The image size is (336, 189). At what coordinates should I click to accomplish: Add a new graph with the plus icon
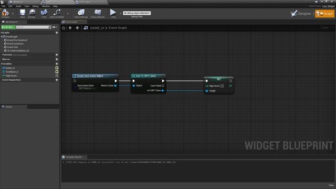pos(57,33)
